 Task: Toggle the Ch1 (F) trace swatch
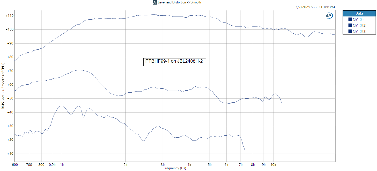coord(350,19)
